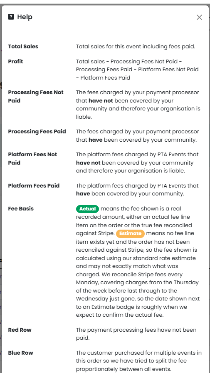Click the Blue Row description paragraph
Viewport: 210px width, 373px height.
coord(139,361)
